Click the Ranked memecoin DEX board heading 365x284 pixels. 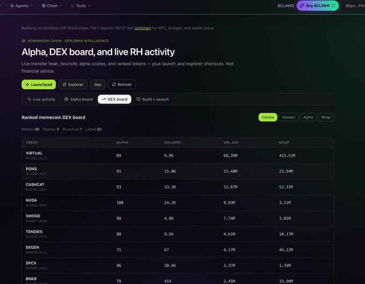[x=53, y=118]
